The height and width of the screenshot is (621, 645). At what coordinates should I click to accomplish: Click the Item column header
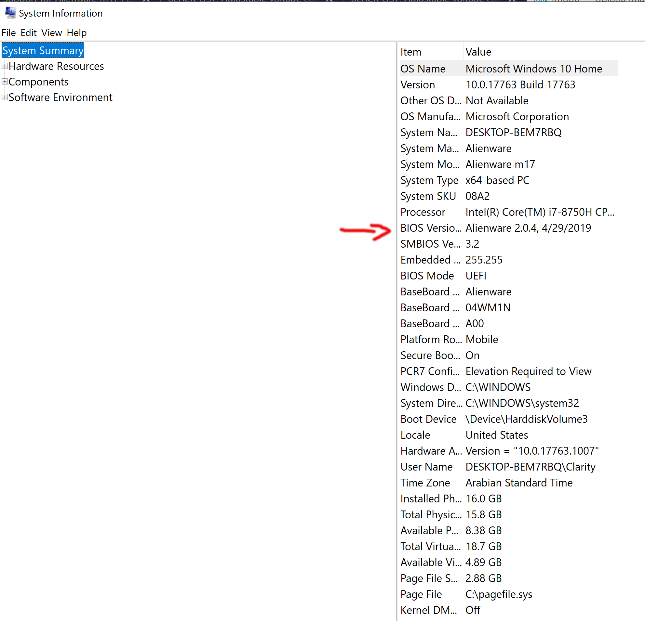[x=431, y=52]
